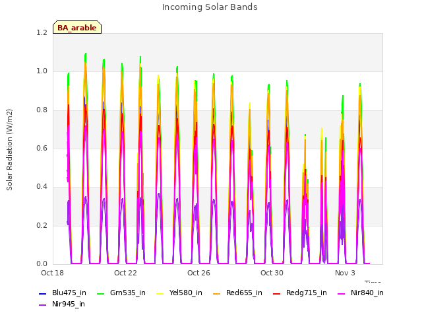Click the Oct 30 x-axis tick label
The image size is (422, 317).
click(272, 273)
